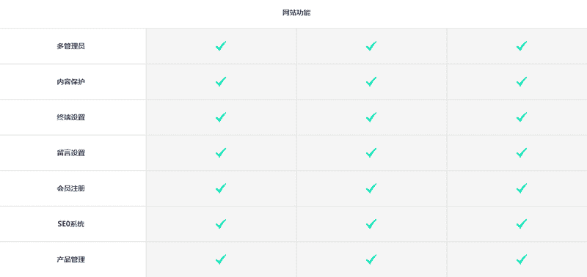Screen dimensions: 587x277
Task: Click the first column checkmark for 留言设置
Action: (x=221, y=153)
